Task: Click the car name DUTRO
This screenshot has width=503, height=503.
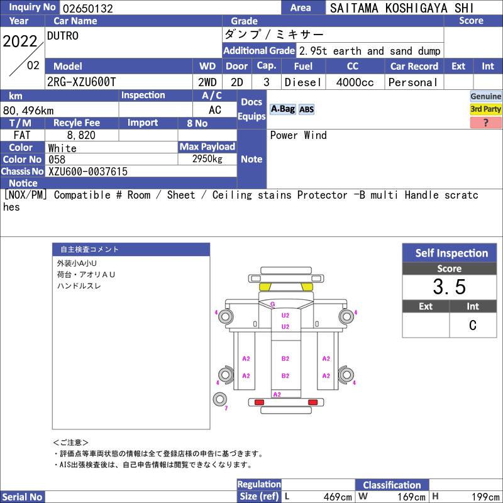Action: point(62,36)
